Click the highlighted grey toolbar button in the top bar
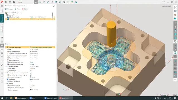This screenshot has height=100, width=178. point(36,2)
